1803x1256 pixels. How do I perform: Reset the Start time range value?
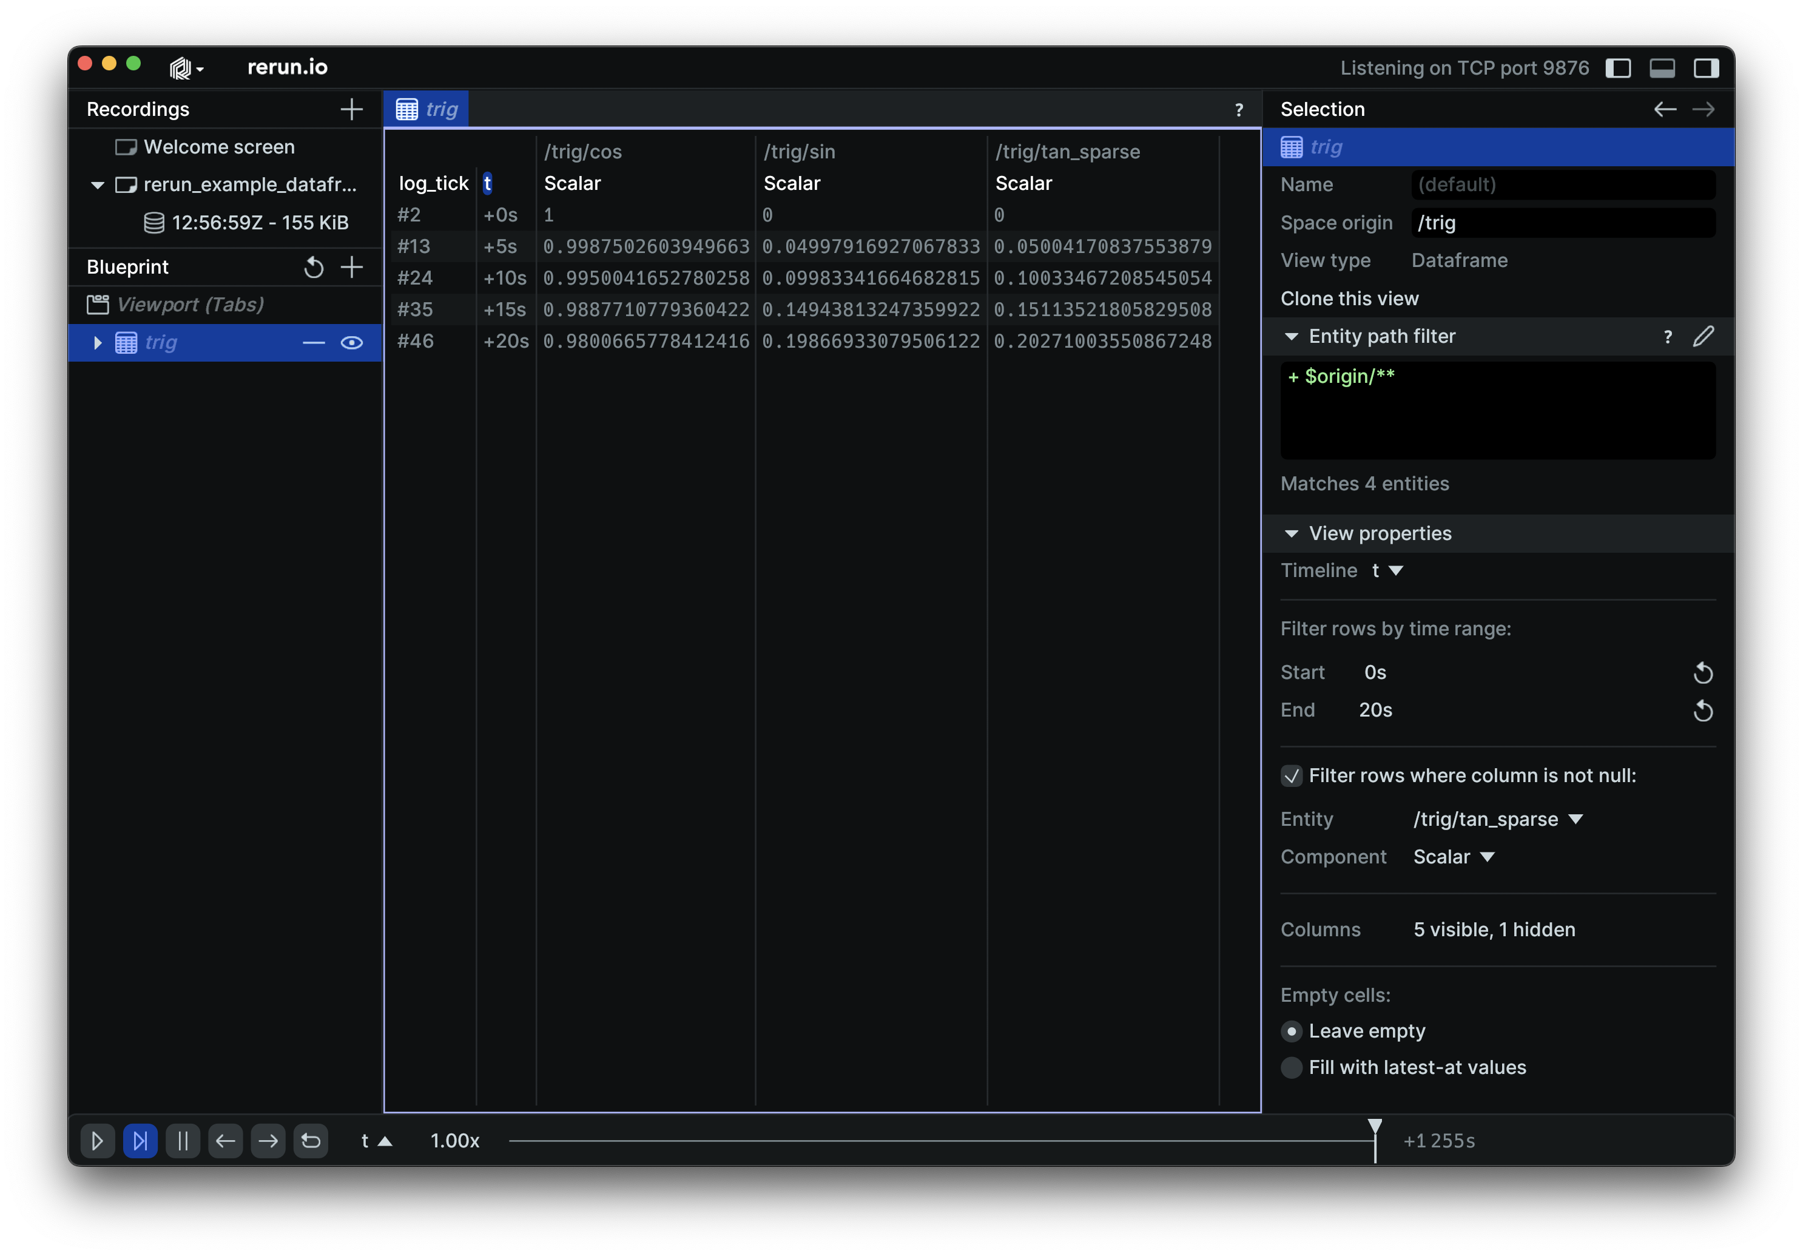(x=1702, y=673)
